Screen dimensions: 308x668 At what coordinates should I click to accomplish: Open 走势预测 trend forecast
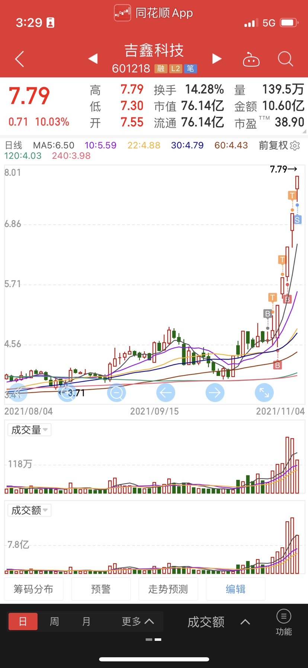pos(168,589)
